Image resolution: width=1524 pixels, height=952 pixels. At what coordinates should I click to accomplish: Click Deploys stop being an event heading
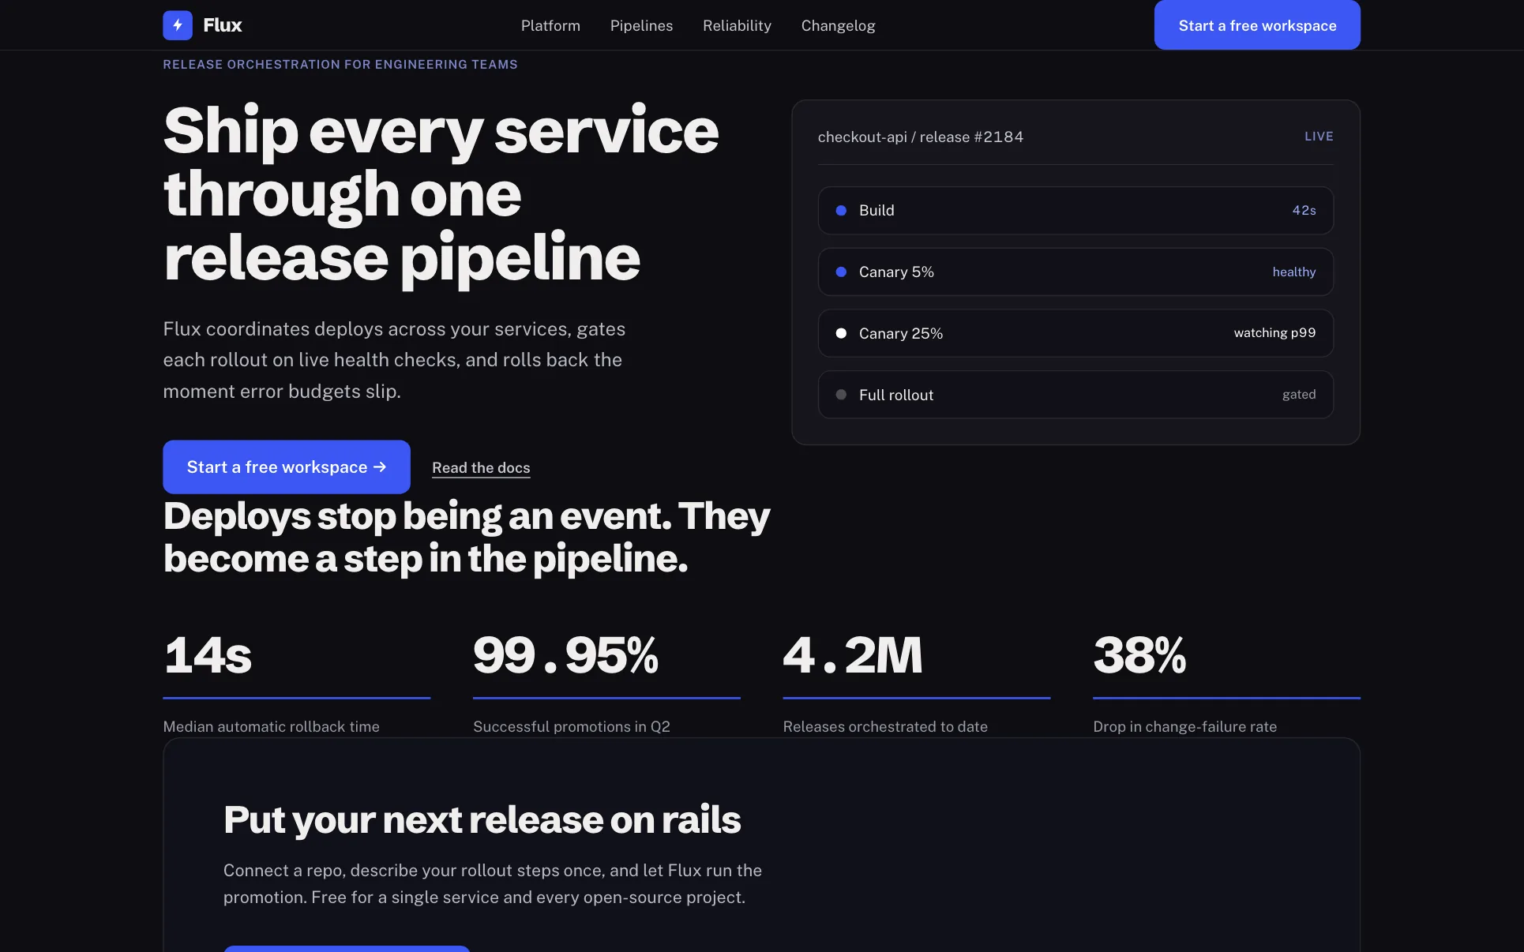(x=467, y=538)
